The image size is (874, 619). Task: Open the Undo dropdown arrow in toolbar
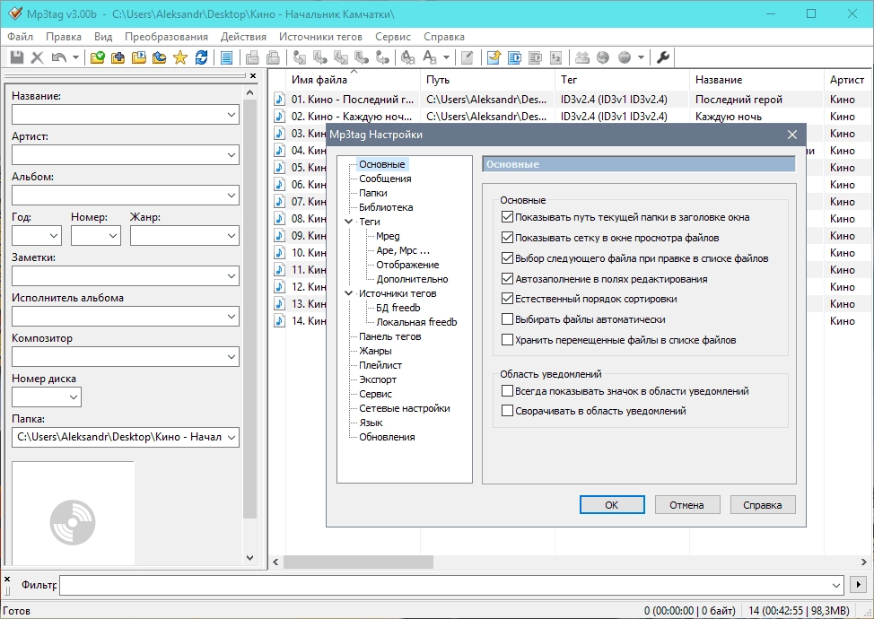[75, 57]
